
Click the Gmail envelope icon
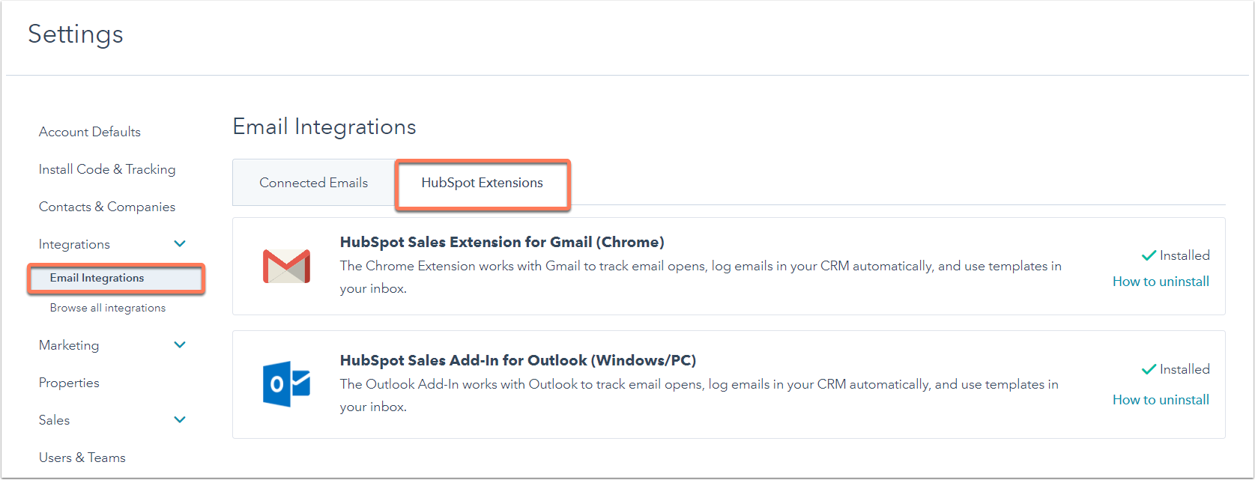[286, 267]
